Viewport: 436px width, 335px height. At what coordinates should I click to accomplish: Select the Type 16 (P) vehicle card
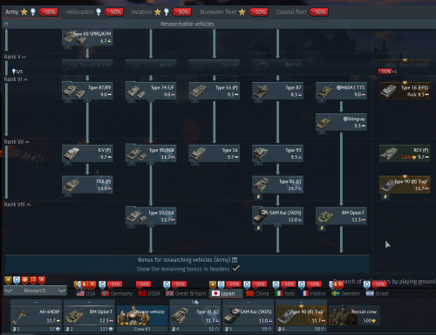coord(215,91)
